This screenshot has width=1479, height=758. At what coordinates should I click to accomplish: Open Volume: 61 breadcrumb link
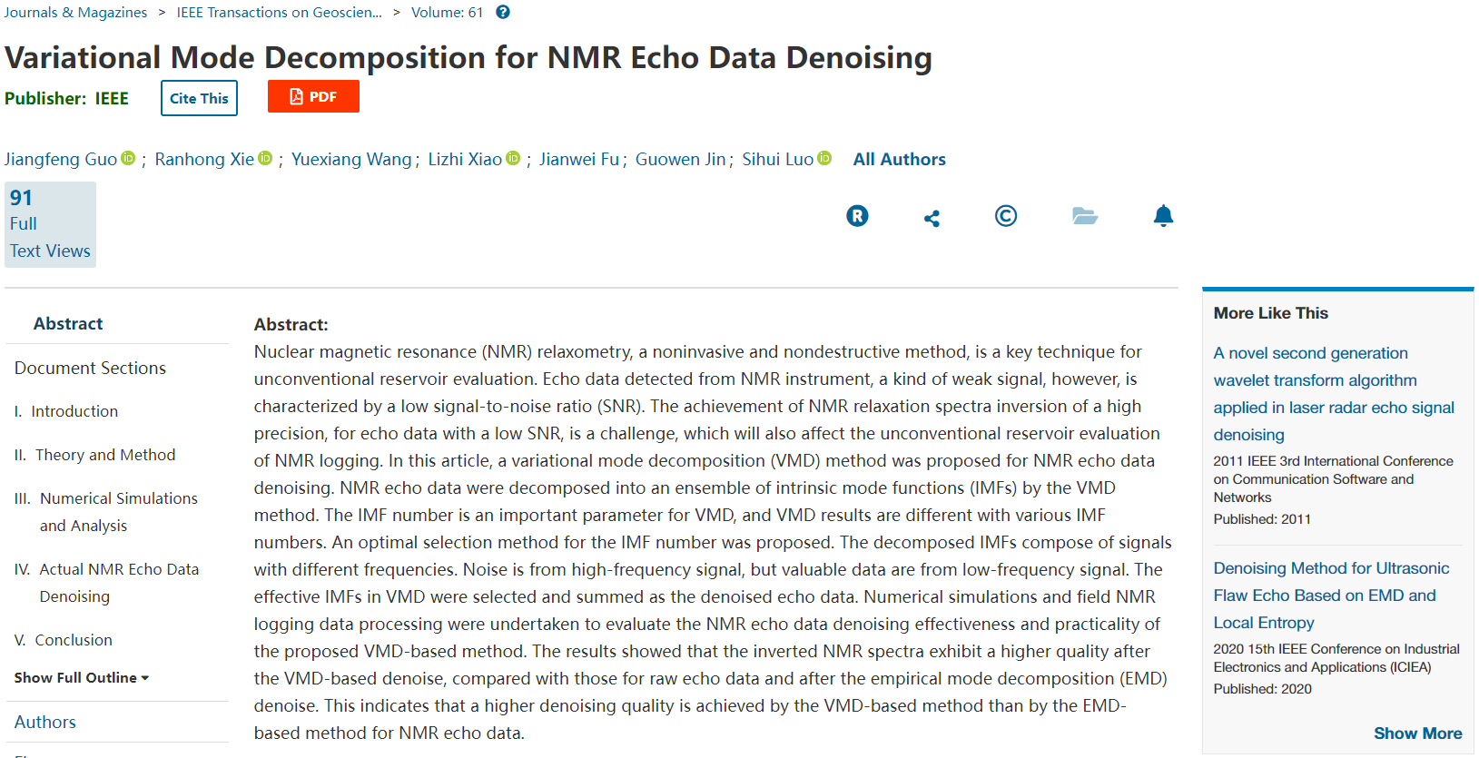(447, 12)
